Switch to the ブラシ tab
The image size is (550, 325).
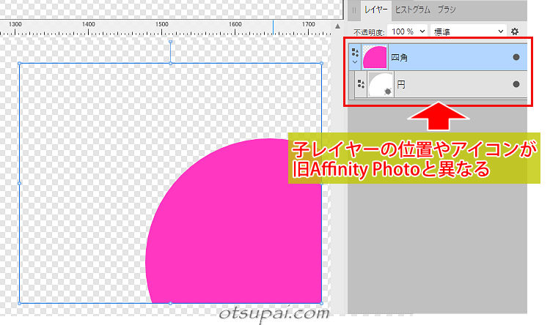448,10
